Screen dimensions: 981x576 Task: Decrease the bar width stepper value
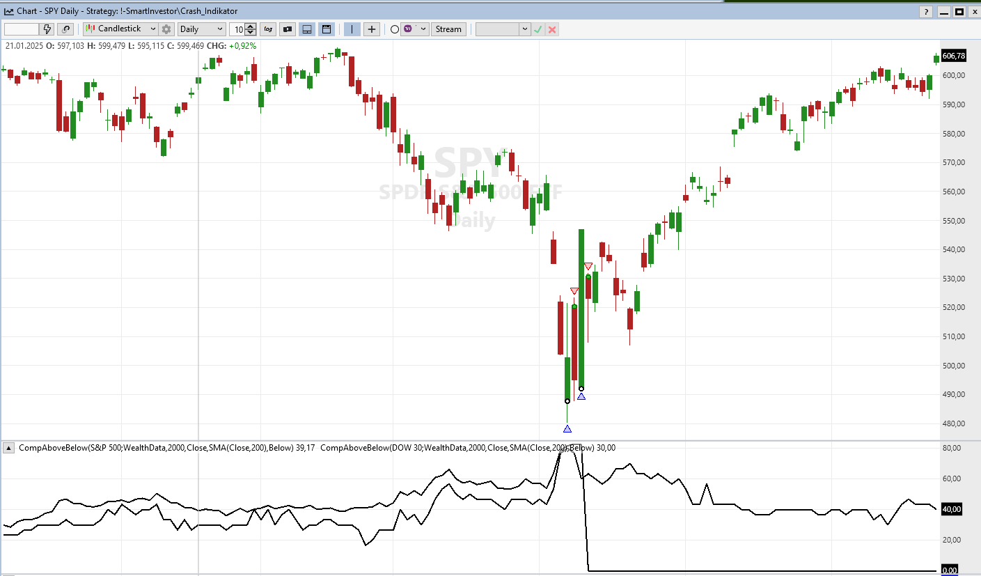pyautogui.click(x=251, y=33)
